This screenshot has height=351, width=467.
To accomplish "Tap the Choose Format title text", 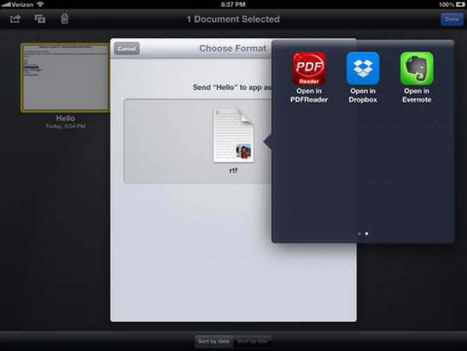I will pyautogui.click(x=233, y=48).
